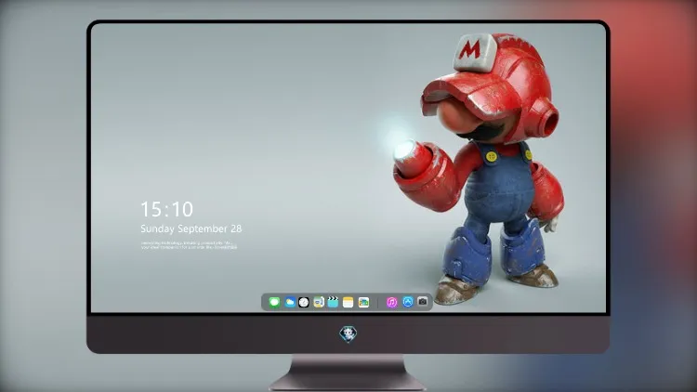697x392 pixels.
Task: Open the Finder-style file app in dock
Action: 319,302
